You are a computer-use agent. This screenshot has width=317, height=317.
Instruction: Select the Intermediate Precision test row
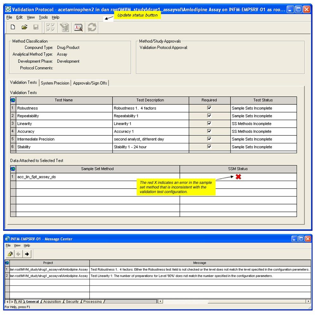click(63, 139)
